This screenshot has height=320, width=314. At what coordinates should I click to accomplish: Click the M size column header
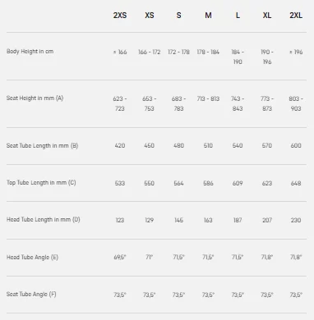pos(208,15)
